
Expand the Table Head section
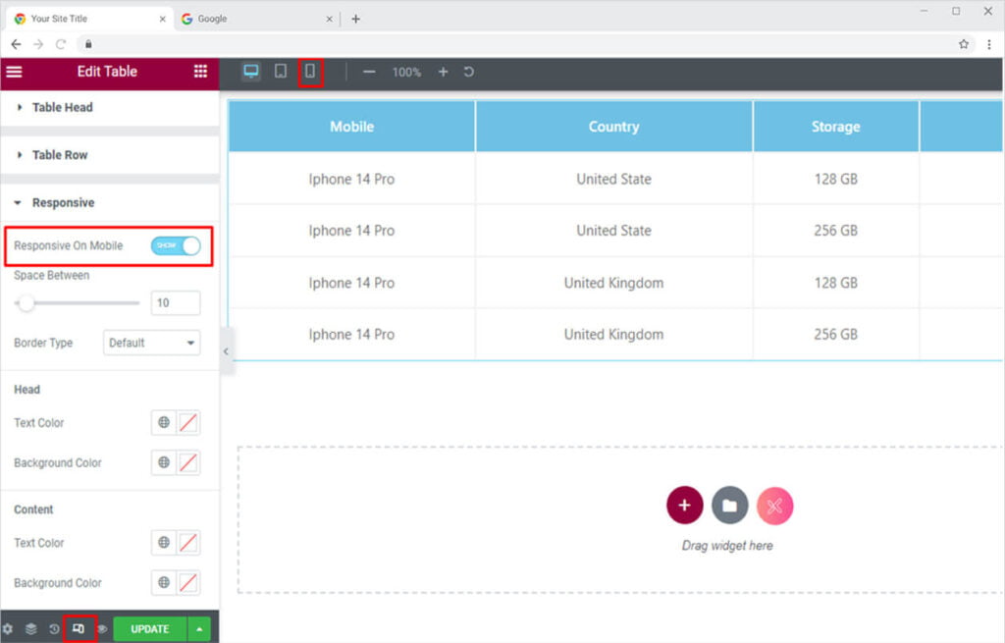(62, 108)
